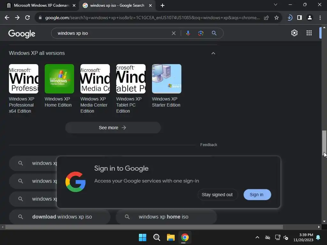Screen dimensions: 327x245
Task: Open the Chrome three-dot menu
Action: coord(320,18)
